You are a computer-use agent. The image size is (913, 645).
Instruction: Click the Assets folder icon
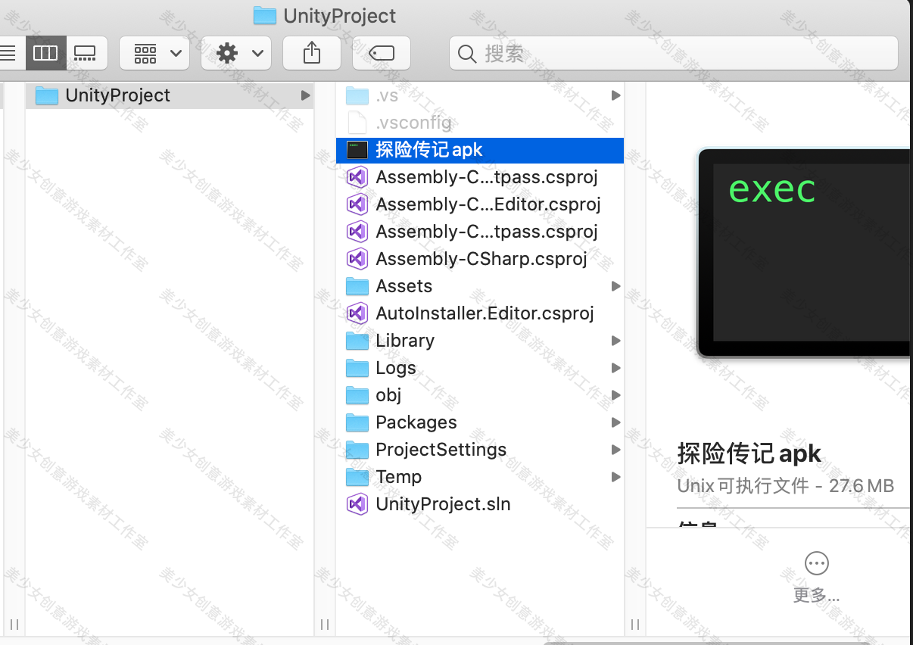(x=357, y=286)
